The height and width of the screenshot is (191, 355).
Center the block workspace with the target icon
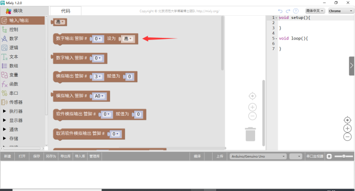coord(253,96)
